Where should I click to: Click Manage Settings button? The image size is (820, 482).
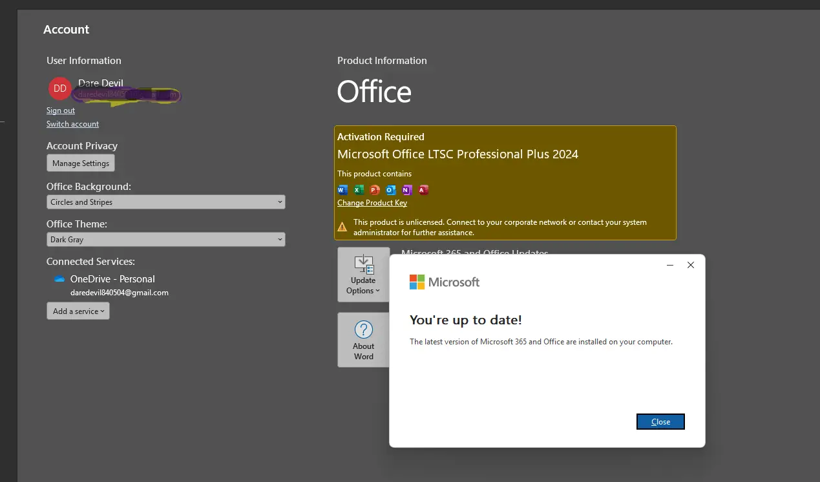81,163
